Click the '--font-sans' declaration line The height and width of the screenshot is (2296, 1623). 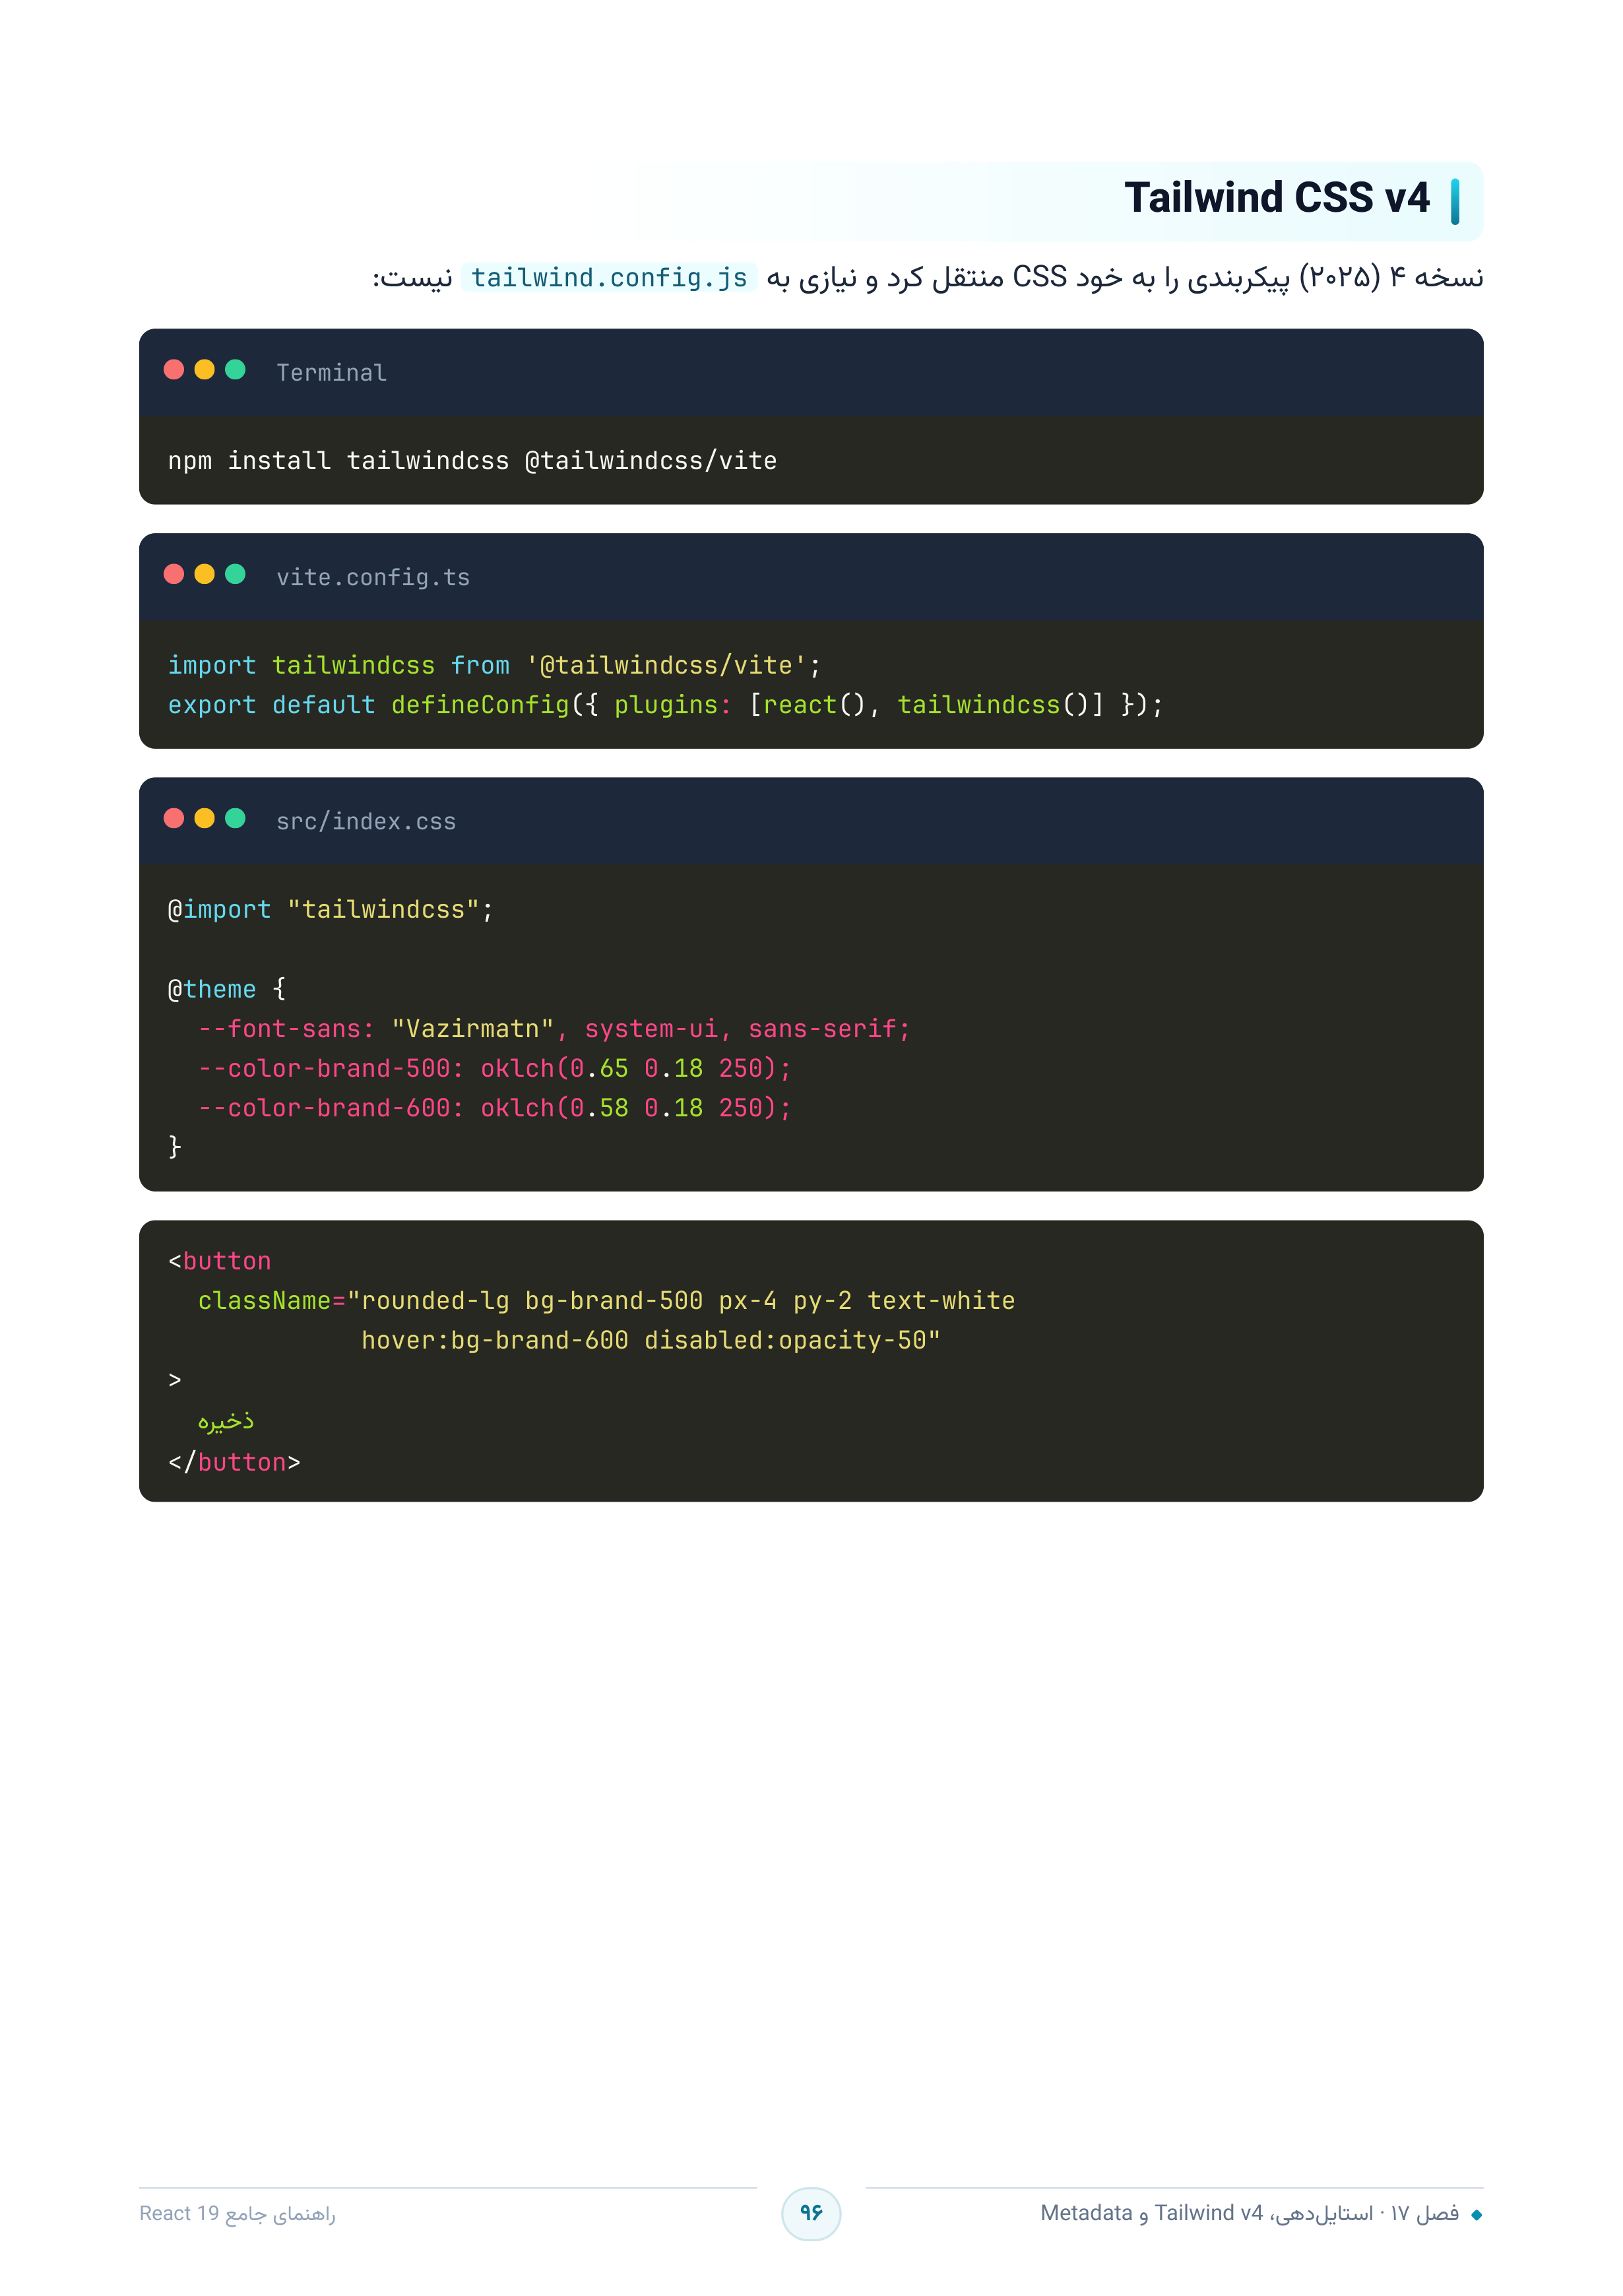pyautogui.click(x=554, y=1029)
